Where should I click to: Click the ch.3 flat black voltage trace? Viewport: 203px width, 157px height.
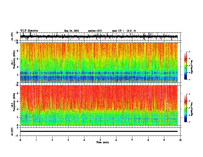click(99, 131)
